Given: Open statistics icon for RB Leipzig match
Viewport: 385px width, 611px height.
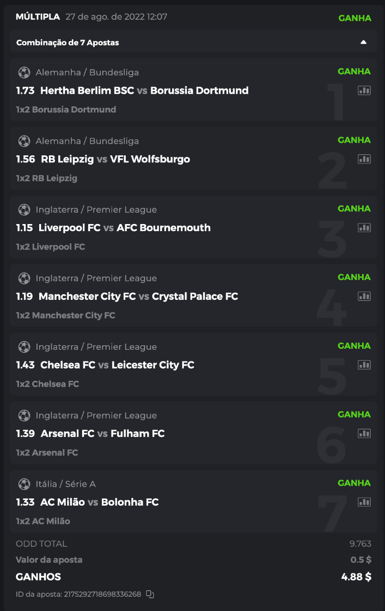Looking at the screenshot, I should pyautogui.click(x=364, y=159).
